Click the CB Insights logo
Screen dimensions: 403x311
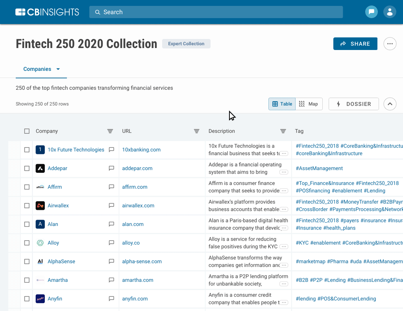[x=47, y=12]
